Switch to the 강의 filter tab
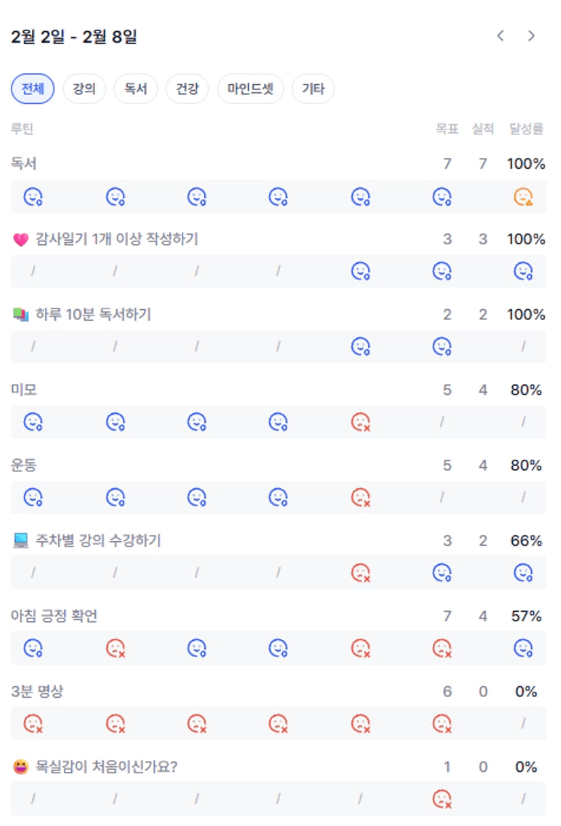This screenshot has height=826, width=561. (x=84, y=89)
